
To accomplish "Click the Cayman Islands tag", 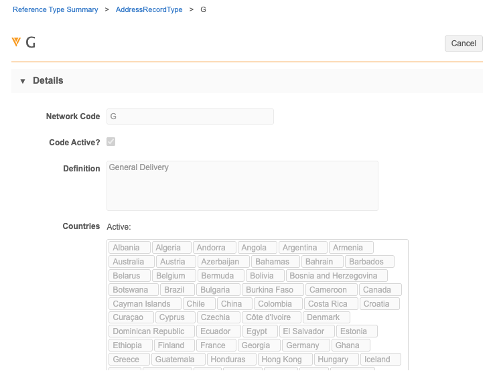I will (141, 304).
